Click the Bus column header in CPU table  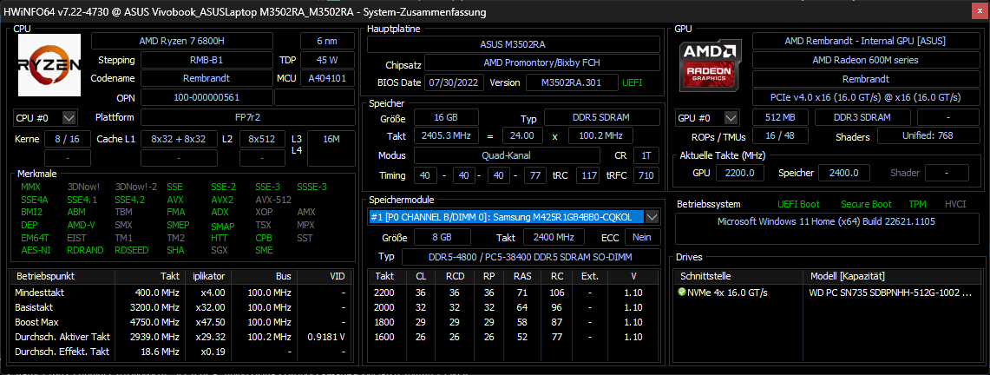[263, 277]
